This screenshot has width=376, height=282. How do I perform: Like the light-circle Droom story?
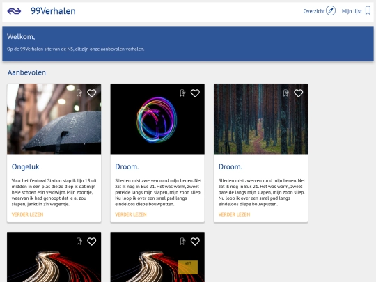pos(195,93)
